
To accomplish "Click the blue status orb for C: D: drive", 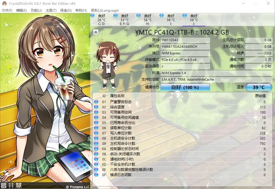I will coord(92,15).
